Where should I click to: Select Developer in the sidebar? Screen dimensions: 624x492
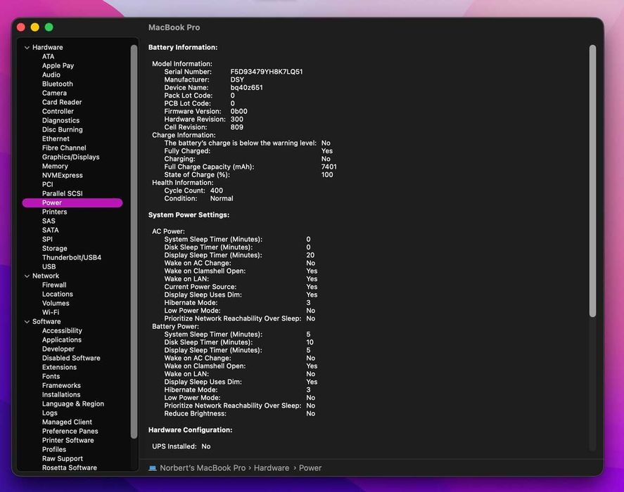click(58, 349)
